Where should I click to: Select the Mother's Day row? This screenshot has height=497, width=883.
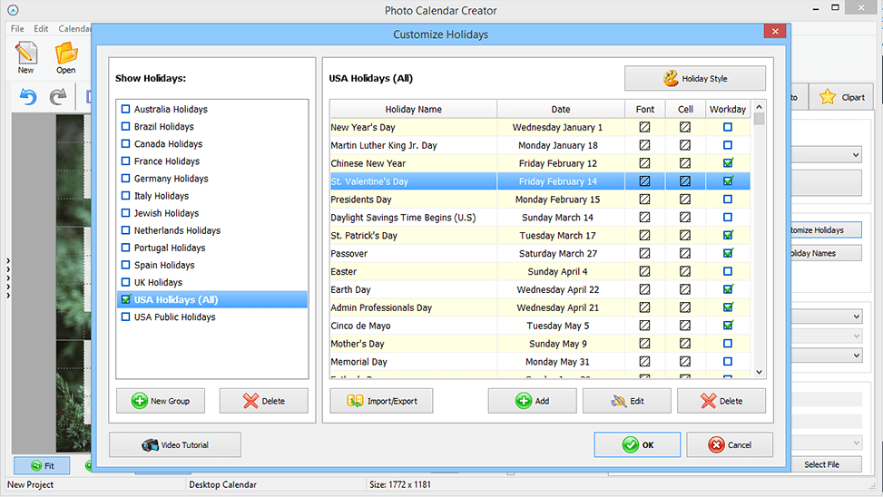coord(413,344)
